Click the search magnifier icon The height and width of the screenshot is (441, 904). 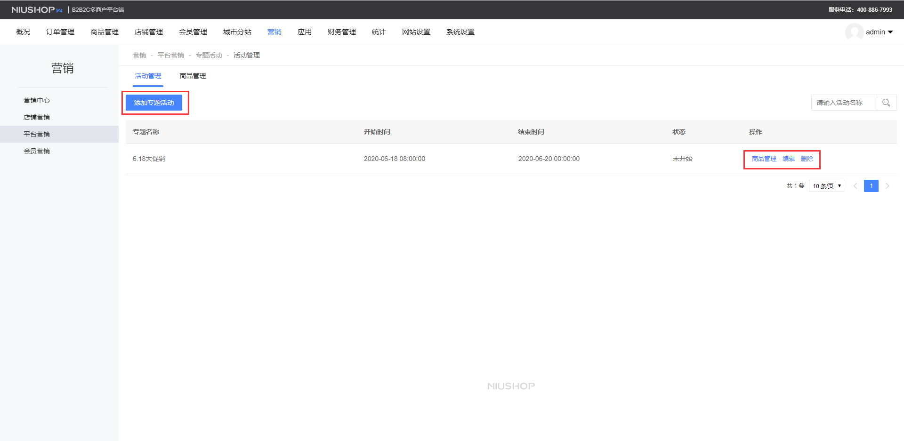[886, 103]
